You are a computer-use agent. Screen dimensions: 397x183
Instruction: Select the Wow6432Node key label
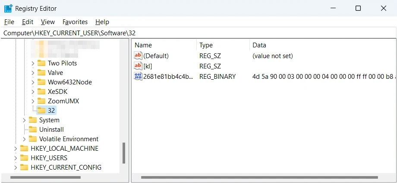tap(70, 82)
